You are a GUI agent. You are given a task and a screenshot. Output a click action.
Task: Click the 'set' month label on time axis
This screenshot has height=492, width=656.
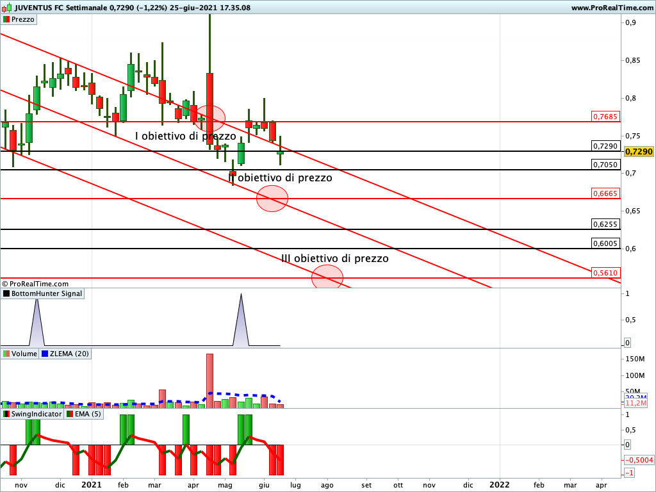pos(366,486)
